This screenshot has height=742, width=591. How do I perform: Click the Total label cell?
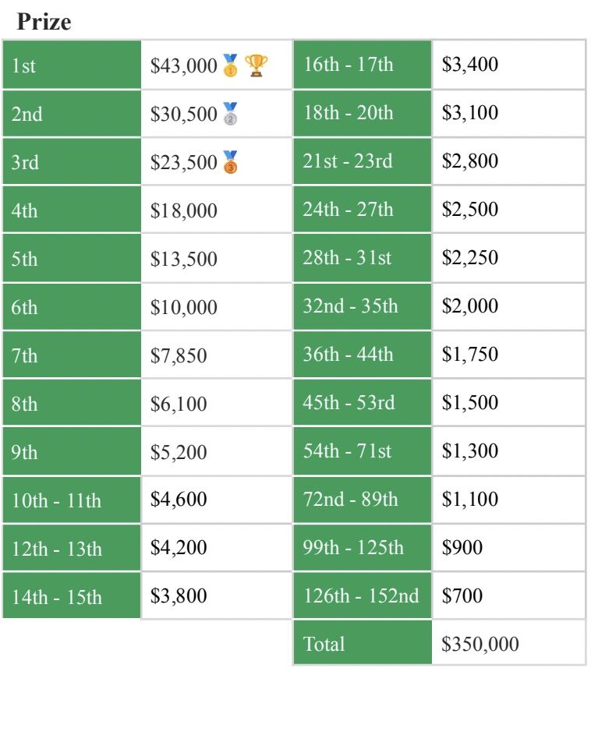pyautogui.click(x=363, y=644)
